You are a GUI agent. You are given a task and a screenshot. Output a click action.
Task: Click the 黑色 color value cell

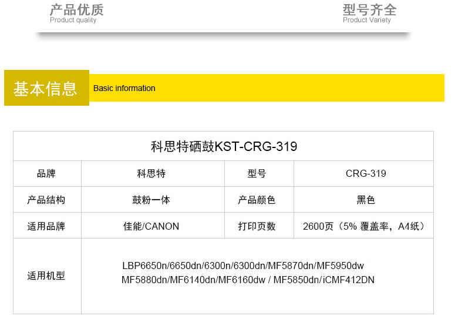[363, 200]
